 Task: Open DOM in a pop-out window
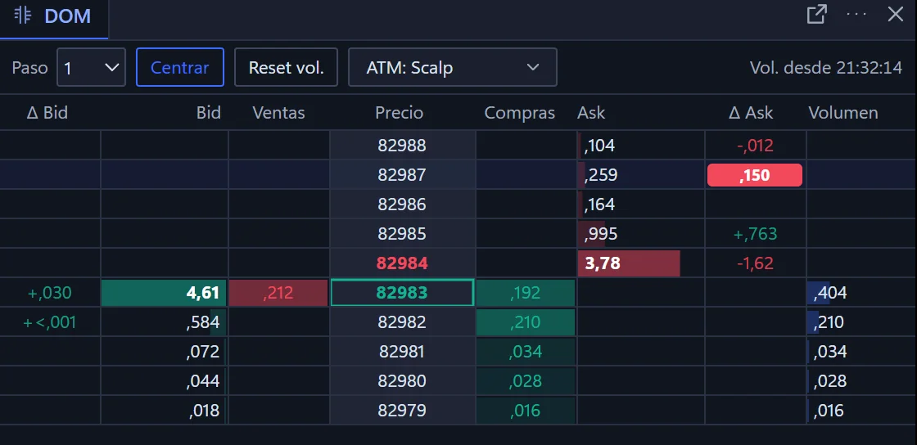coord(816,15)
